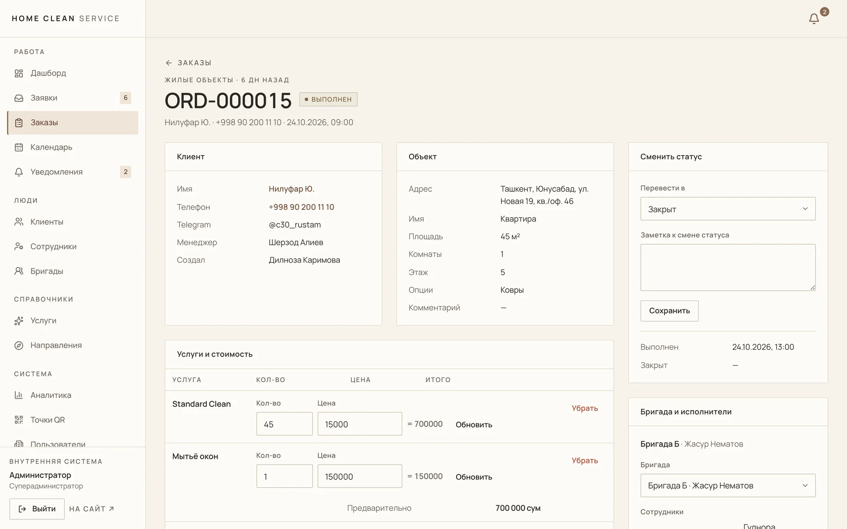Click the back arrow next to ЗАКАЗЫ
This screenshot has height=529, width=847.
click(169, 63)
